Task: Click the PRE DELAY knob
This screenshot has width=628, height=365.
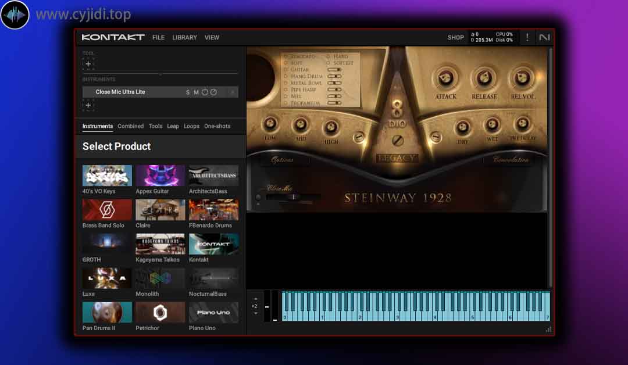Action: (523, 124)
